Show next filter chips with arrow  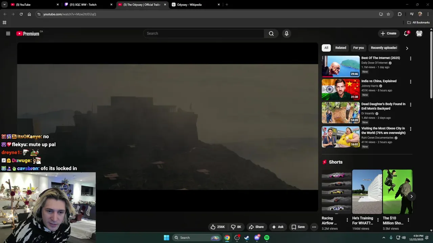tap(407, 48)
